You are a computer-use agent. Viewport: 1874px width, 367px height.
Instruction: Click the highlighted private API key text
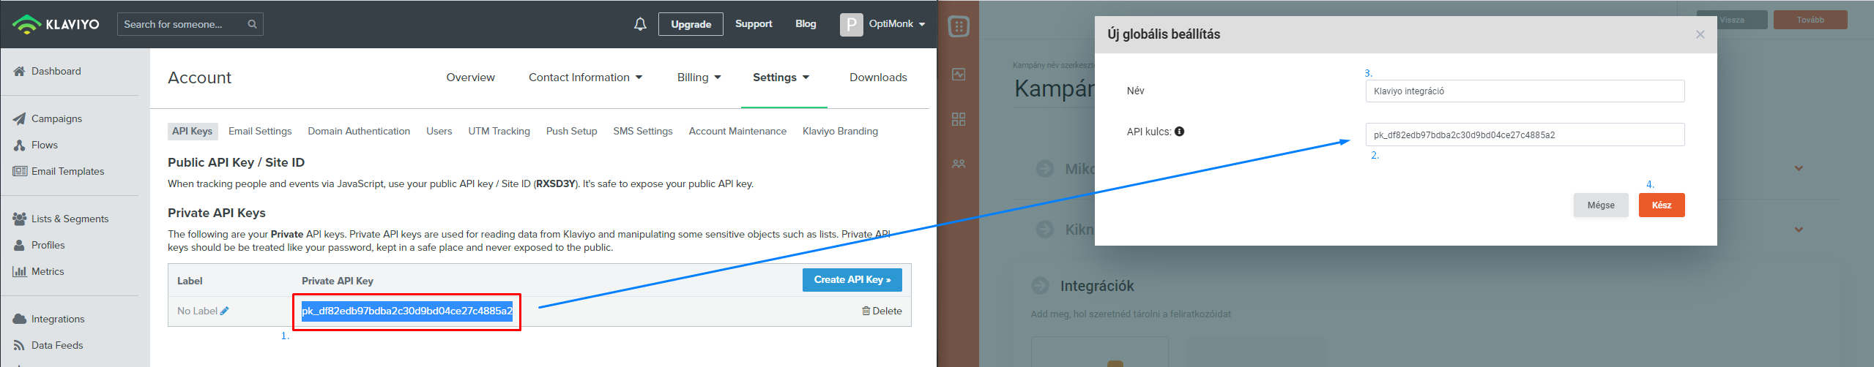pyautogui.click(x=407, y=311)
